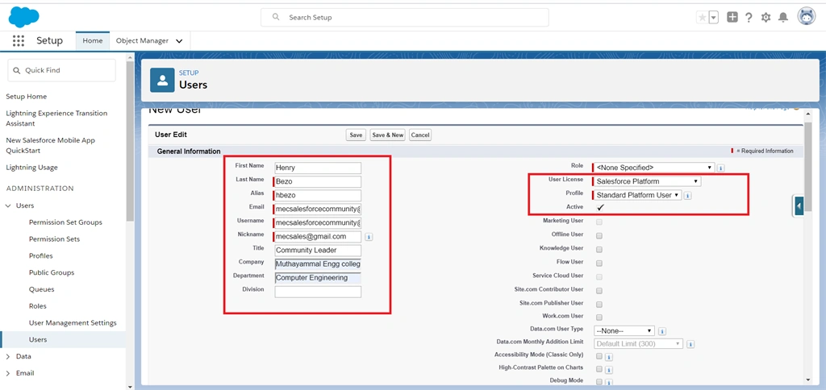Click the favorites star icon
Viewport: 826px width, 390px height.
click(x=703, y=18)
